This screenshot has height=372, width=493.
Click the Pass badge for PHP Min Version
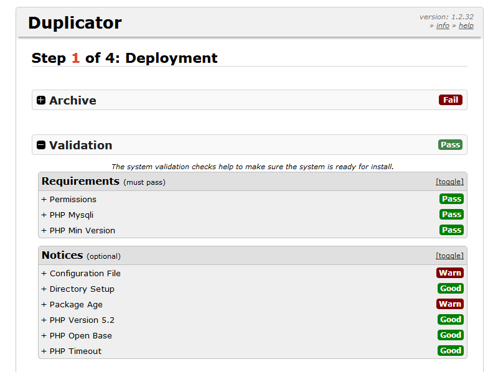(451, 230)
